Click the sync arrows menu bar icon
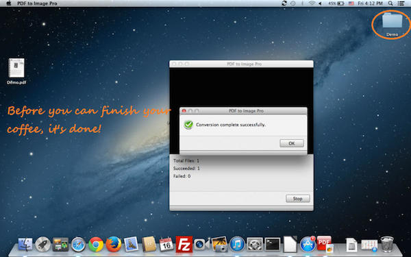 tap(284, 3)
